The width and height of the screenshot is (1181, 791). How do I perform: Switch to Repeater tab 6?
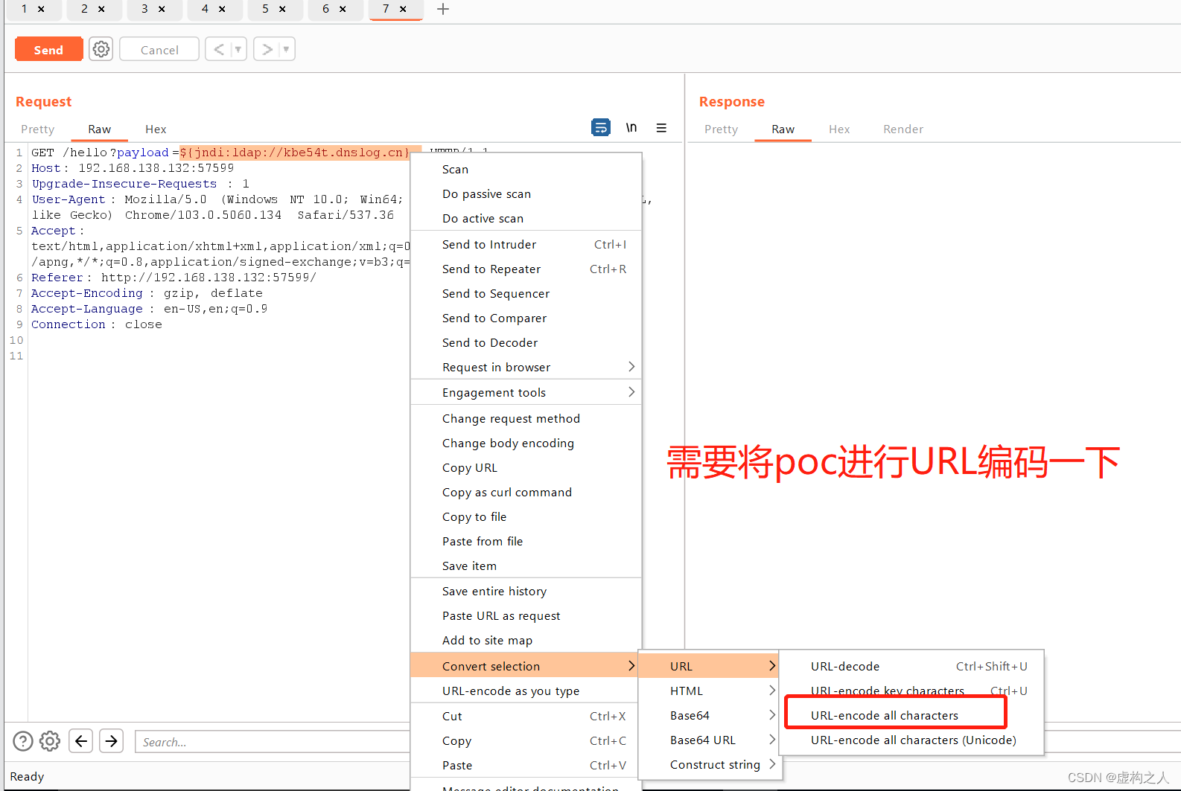pos(326,9)
